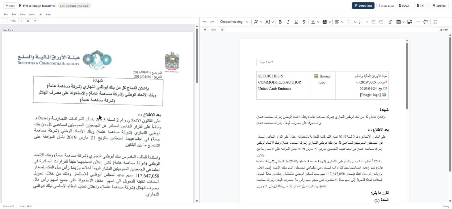Click the text alignment icon
The width and height of the screenshot is (452, 209).
tap(337, 22)
